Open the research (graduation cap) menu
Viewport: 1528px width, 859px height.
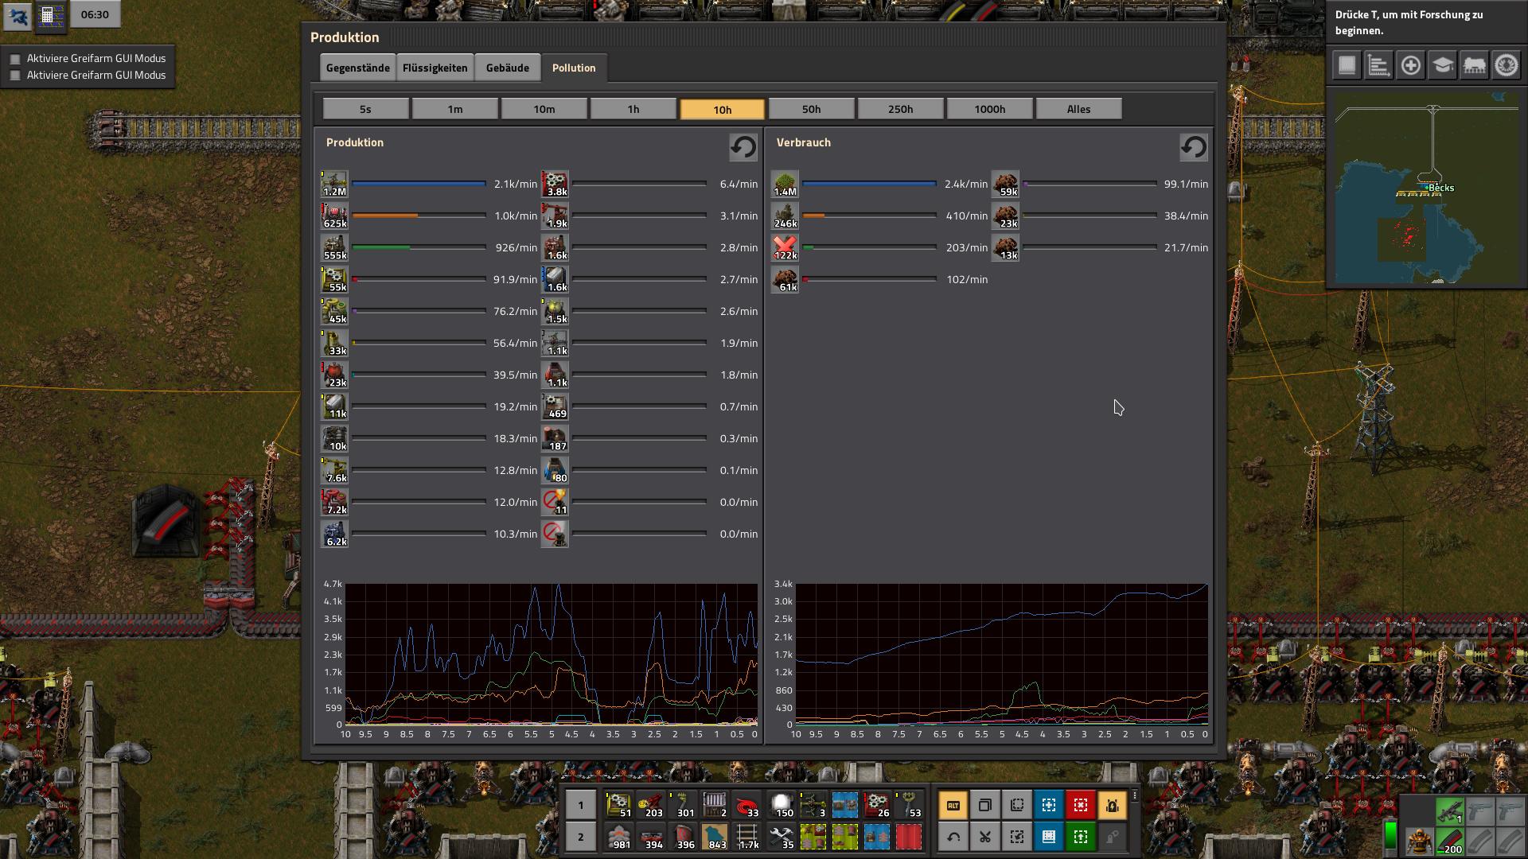pyautogui.click(x=1442, y=65)
